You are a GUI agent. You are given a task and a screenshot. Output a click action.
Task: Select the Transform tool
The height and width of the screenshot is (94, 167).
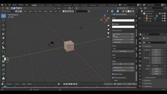coord(3,38)
